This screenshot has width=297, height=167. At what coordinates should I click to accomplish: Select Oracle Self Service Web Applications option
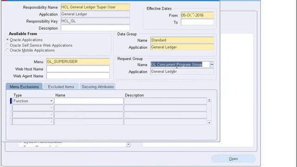[x=7, y=45]
